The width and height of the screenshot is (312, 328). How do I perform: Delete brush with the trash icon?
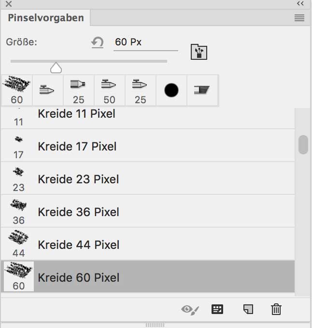[276, 309]
